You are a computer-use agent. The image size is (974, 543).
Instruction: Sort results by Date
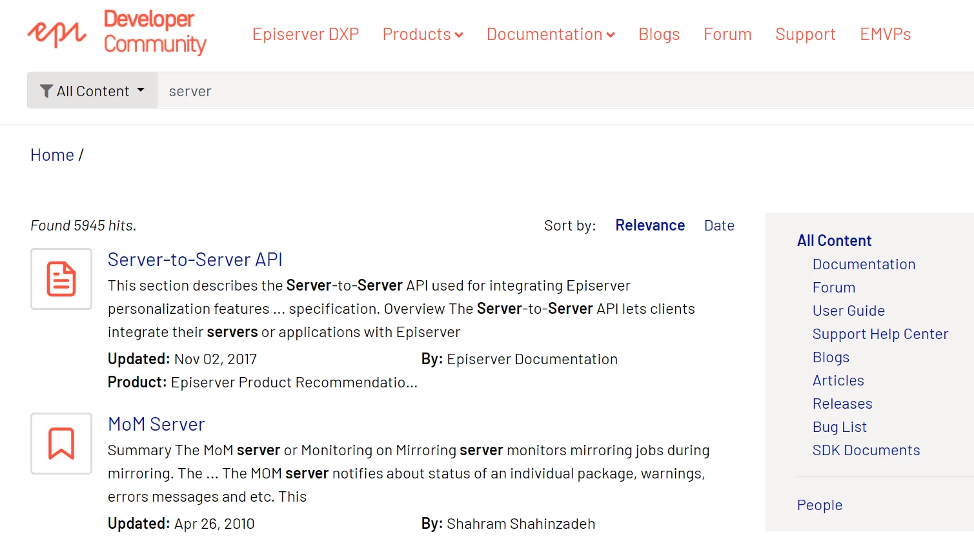click(719, 225)
